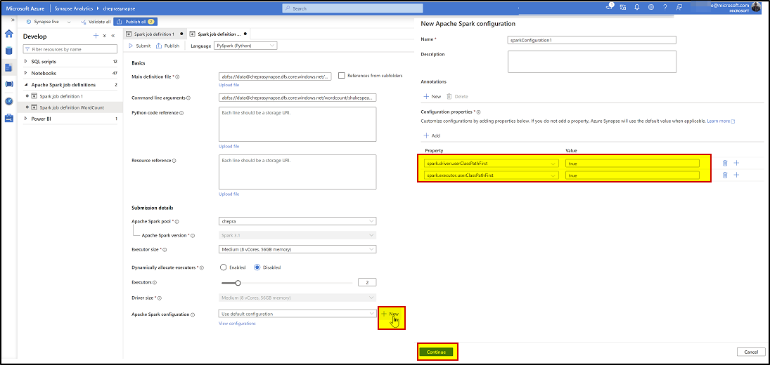Open the switch directory icon in header
Viewport: 770px width, 365px height.
coord(623,7)
